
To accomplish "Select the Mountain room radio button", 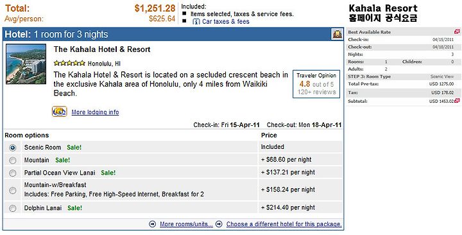I will (12, 161).
